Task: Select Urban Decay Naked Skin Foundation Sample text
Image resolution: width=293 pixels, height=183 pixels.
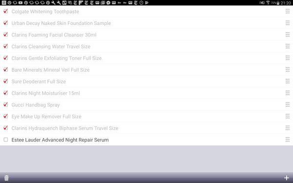Action: point(61,23)
